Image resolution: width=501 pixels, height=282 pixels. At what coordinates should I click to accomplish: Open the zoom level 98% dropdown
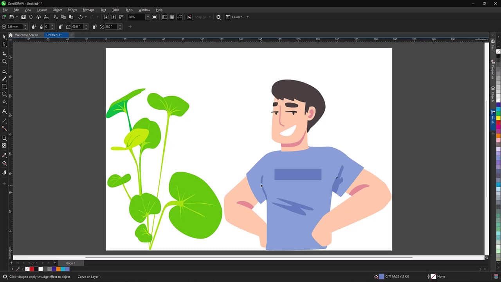[x=148, y=17]
